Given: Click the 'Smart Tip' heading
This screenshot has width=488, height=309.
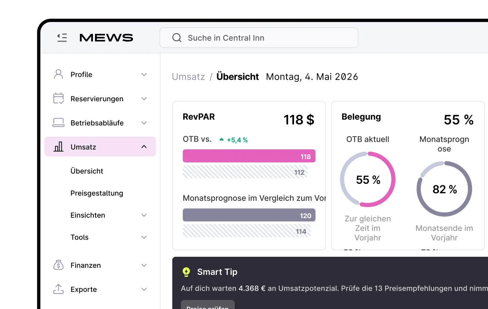Looking at the screenshot, I should click(217, 272).
